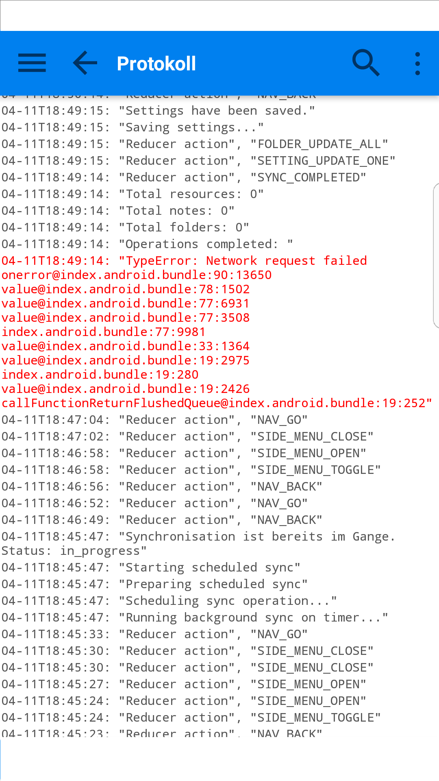The image size is (439, 781).
Task: Tap the back arrow icon
Action: pyautogui.click(x=84, y=63)
